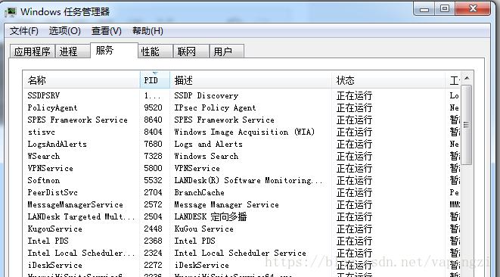Select the VPNService name cell

tap(51, 169)
